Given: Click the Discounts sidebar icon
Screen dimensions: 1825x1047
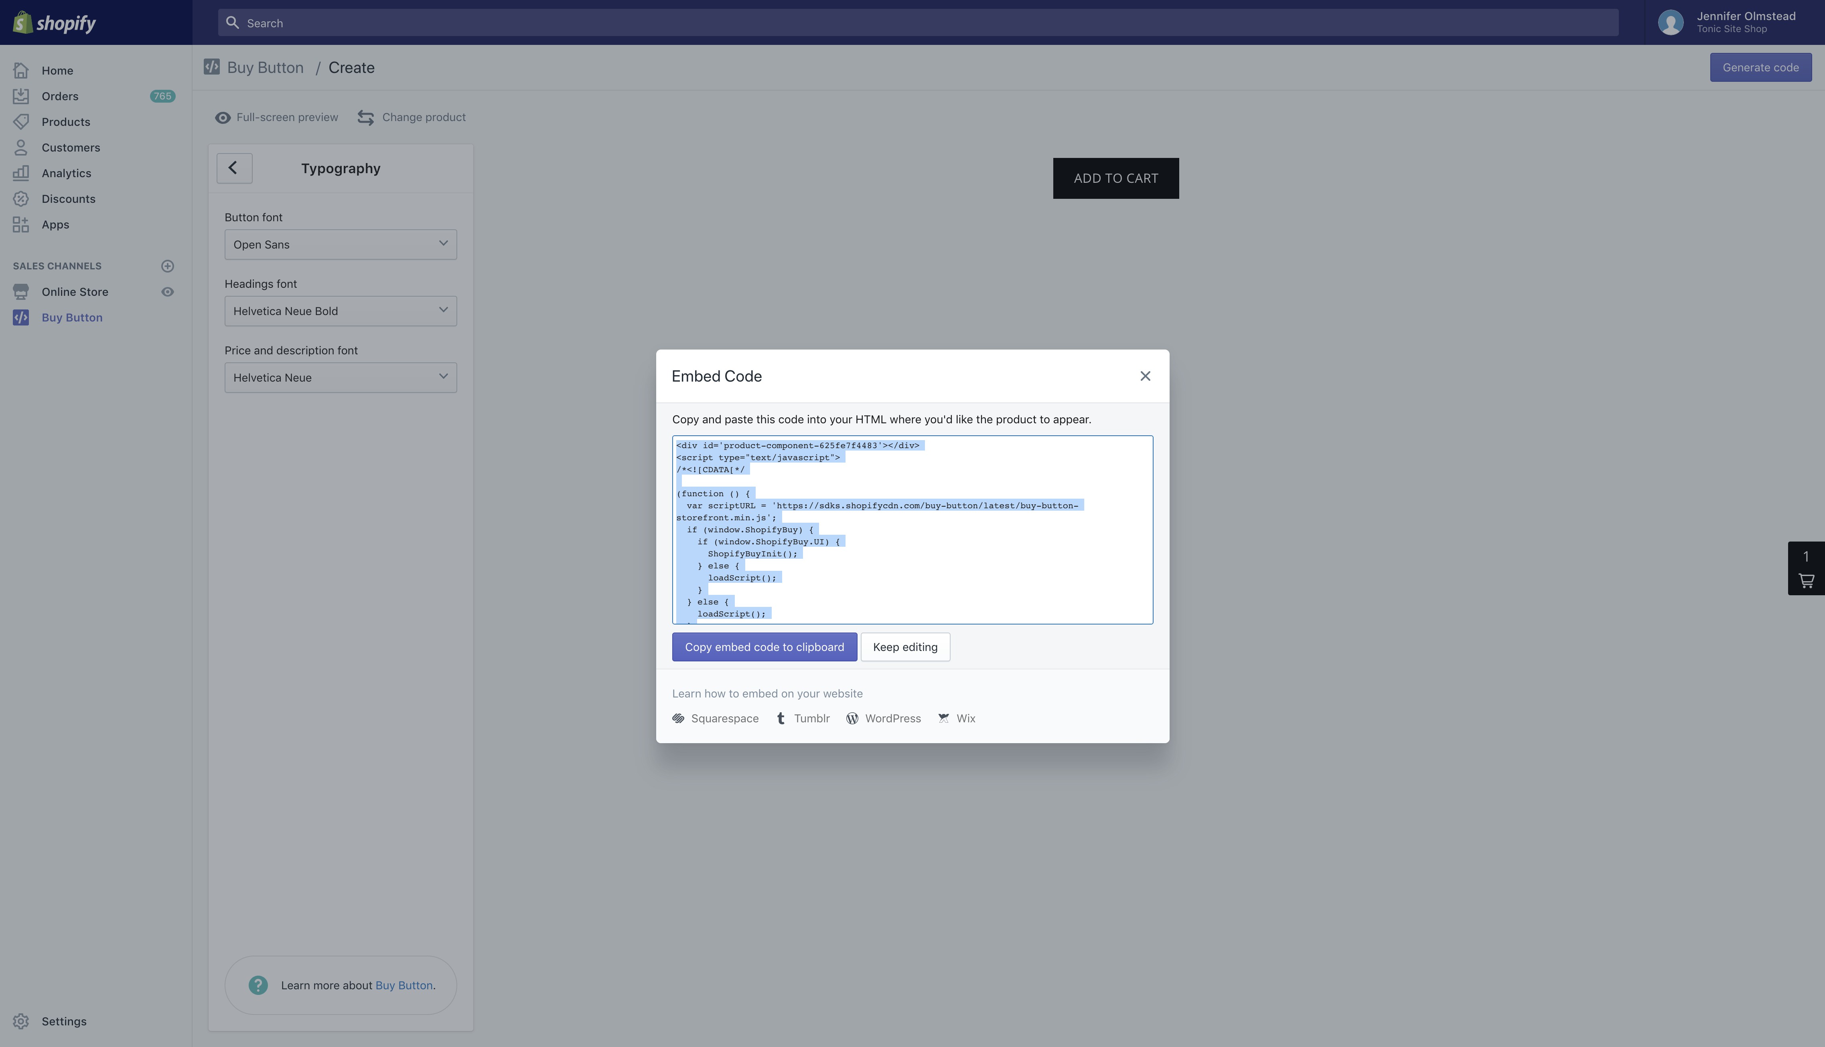Looking at the screenshot, I should [x=21, y=198].
